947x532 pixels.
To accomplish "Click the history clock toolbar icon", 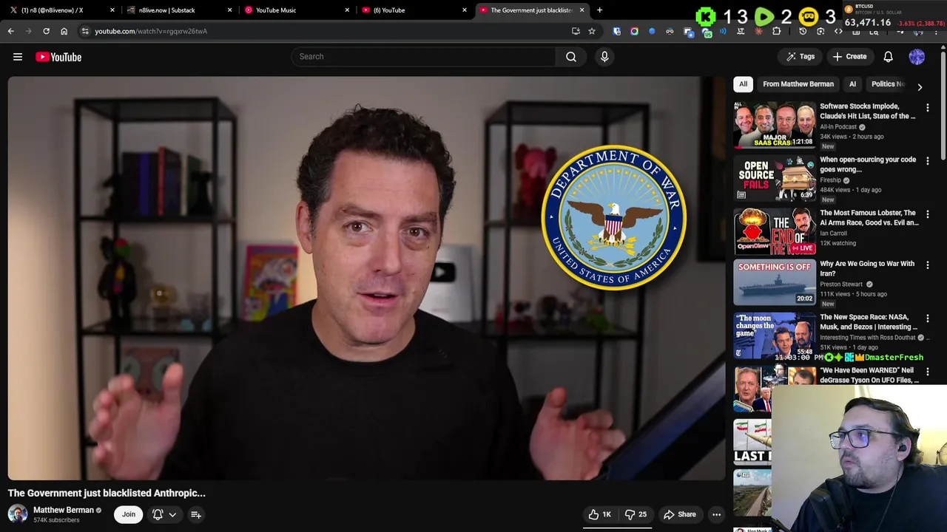I will [803, 31].
